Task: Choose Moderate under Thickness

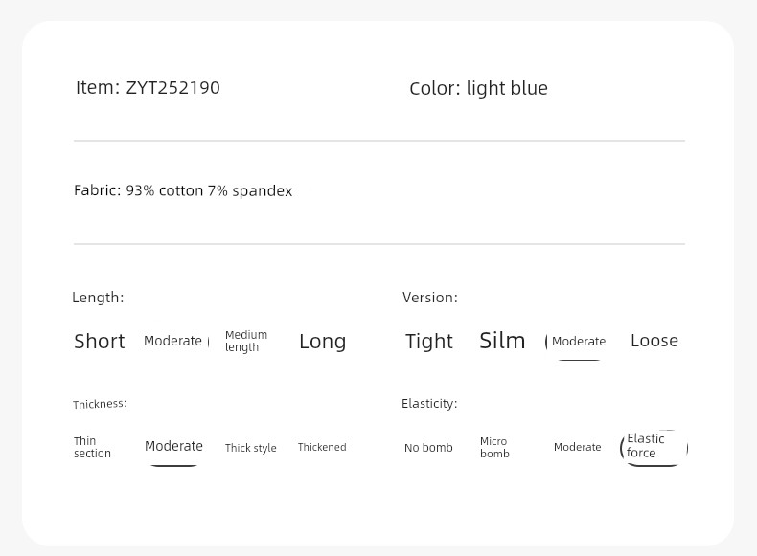Action: 173,446
